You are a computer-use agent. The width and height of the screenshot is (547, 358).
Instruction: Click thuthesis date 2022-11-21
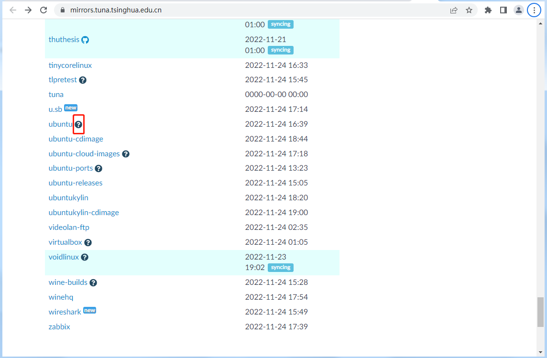tap(265, 39)
